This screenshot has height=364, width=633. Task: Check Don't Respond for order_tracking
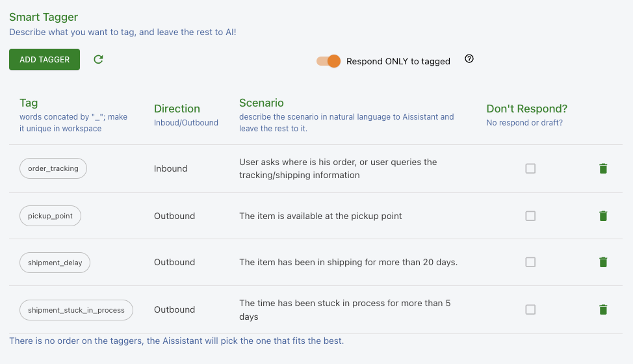click(530, 168)
